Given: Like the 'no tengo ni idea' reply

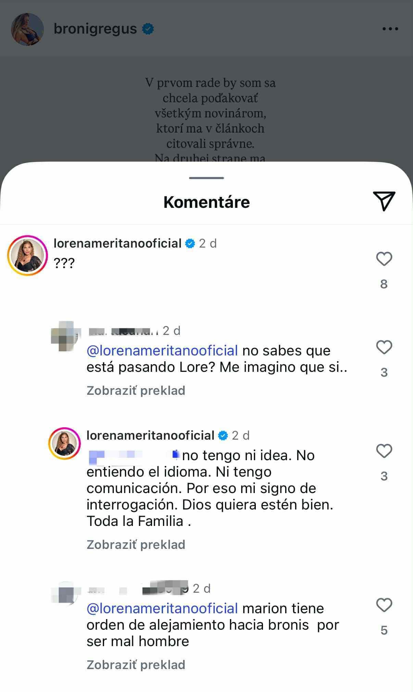Looking at the screenshot, I should pyautogui.click(x=384, y=451).
